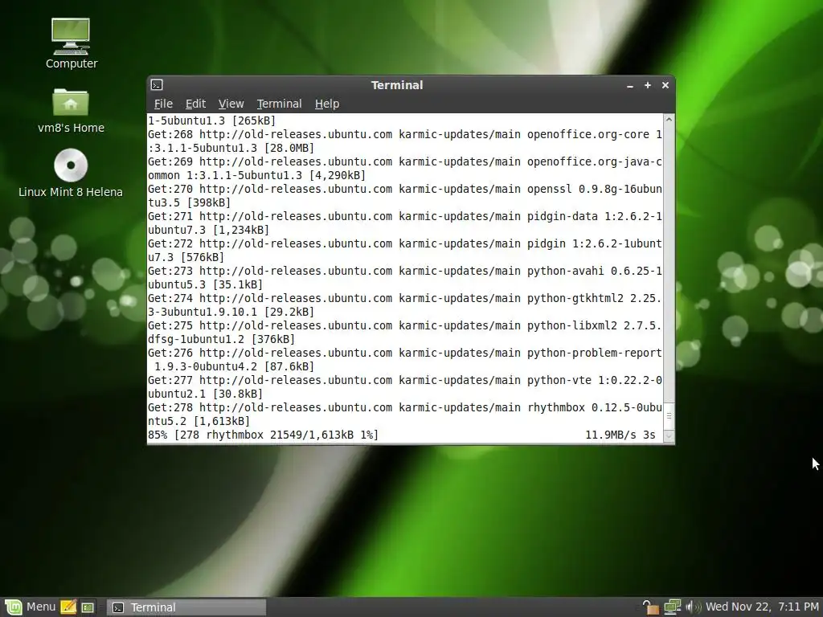Open the View menu in Terminal
This screenshot has height=617, width=823.
231,104
